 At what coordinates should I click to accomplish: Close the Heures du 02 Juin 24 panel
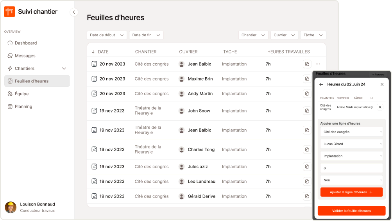(x=382, y=84)
